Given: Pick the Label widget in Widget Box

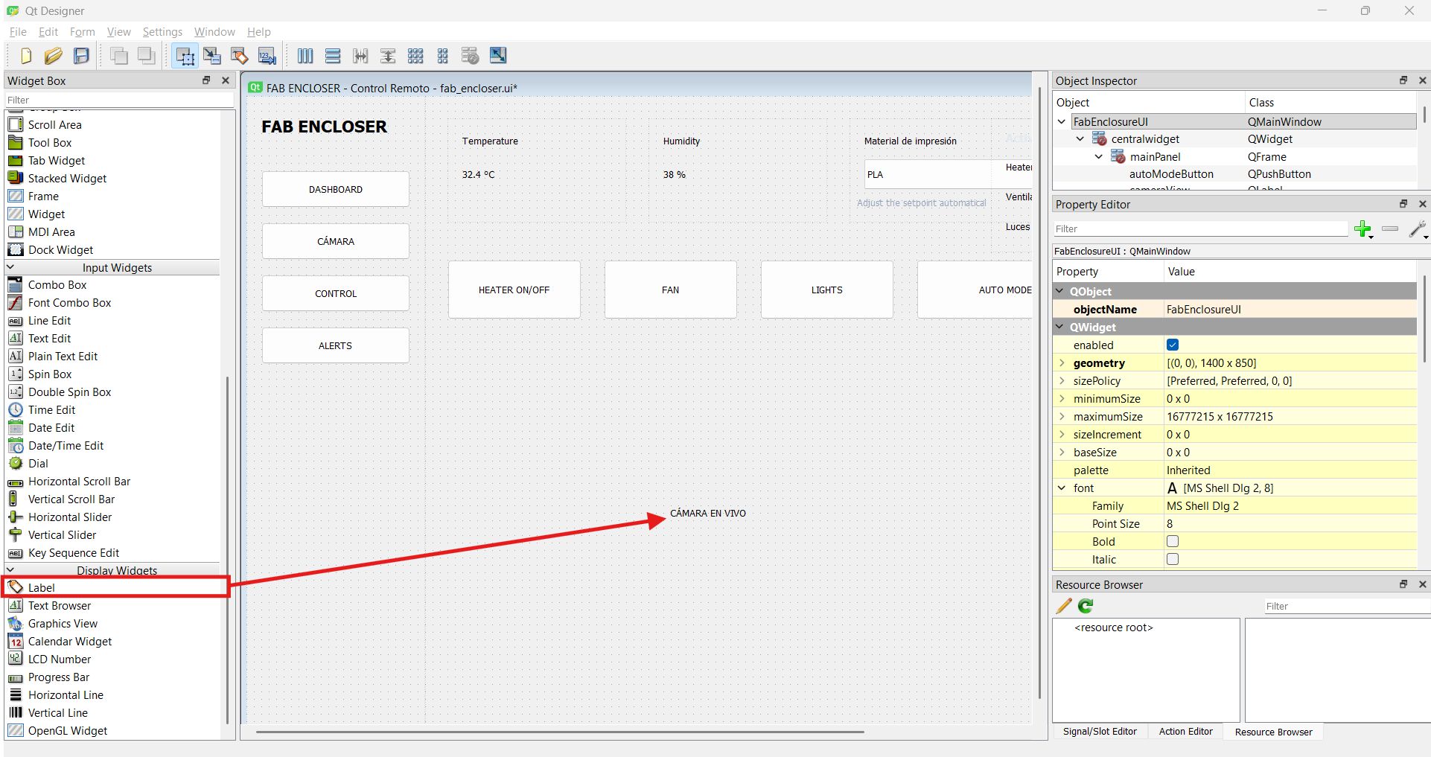Looking at the screenshot, I should 115,587.
